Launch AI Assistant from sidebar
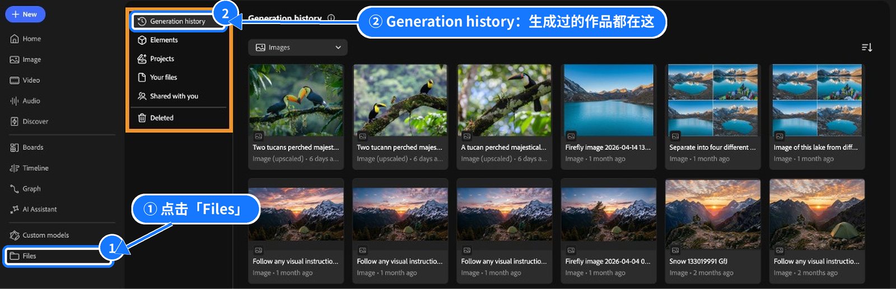The image size is (896, 289). click(x=34, y=209)
